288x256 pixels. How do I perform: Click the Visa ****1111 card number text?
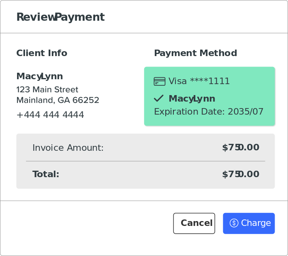[x=199, y=81]
